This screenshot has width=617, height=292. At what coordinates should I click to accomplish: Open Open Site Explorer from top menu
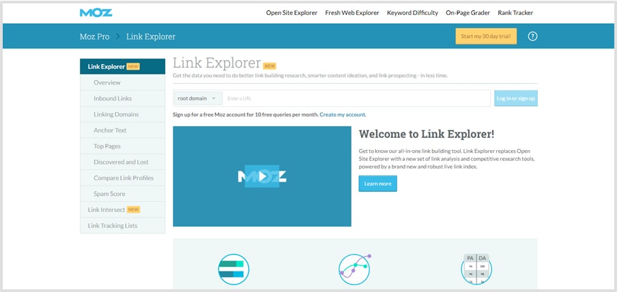coord(291,12)
